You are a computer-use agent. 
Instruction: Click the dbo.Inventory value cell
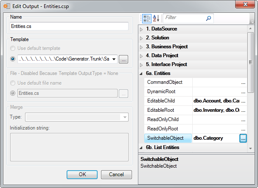pyautogui.click(x=216, y=110)
